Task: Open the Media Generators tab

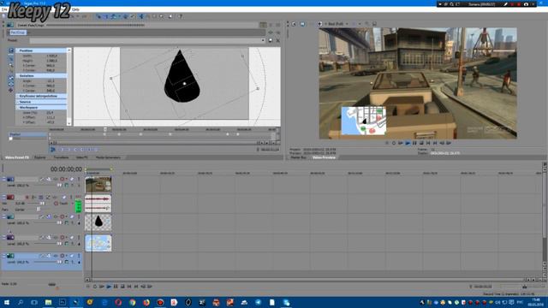Action: pyautogui.click(x=108, y=157)
